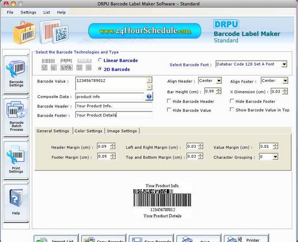
Task: Click the printer icon on Printer button
Action: tap(235, 239)
